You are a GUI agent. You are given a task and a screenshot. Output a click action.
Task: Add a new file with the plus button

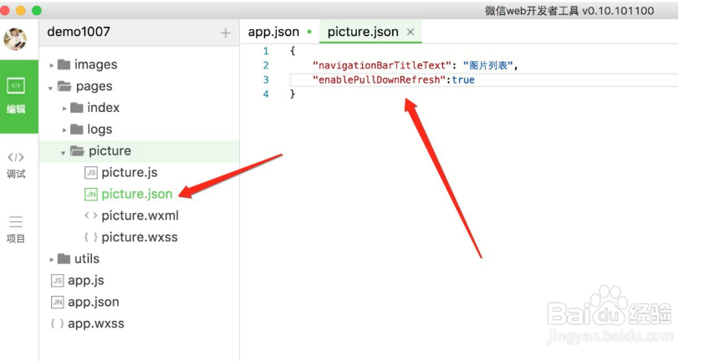[226, 33]
